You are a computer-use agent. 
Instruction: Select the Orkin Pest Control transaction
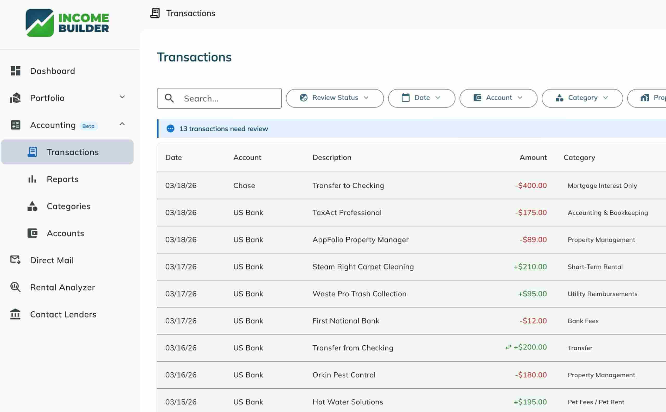[x=411, y=375]
